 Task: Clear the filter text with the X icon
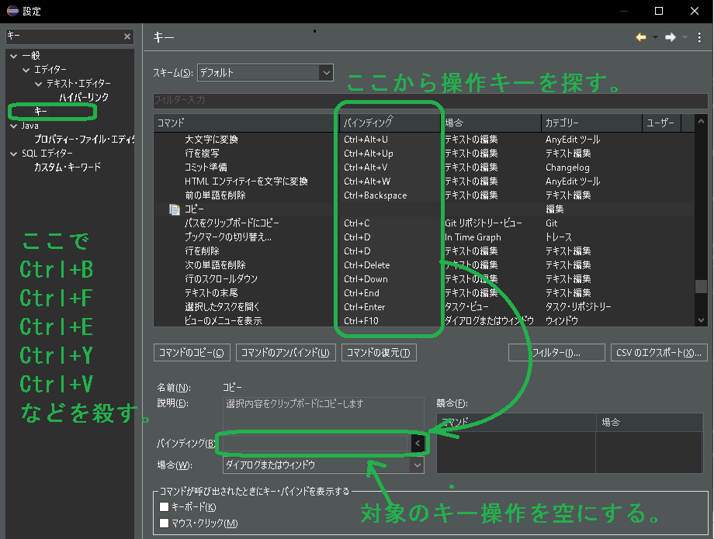pyautogui.click(x=127, y=36)
